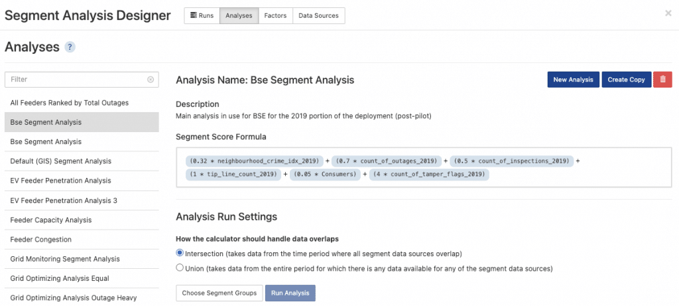Go to the Data Sources tab

[318, 15]
